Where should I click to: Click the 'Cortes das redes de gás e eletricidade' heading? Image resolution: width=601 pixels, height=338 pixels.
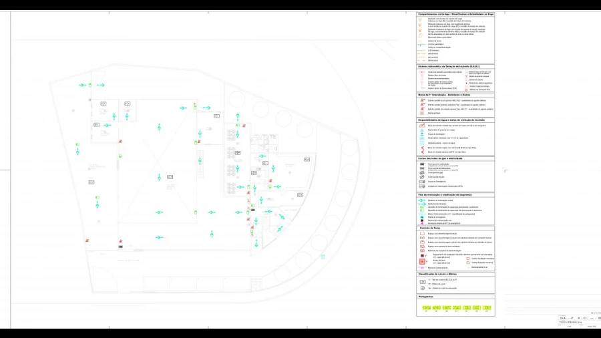[x=445, y=158]
